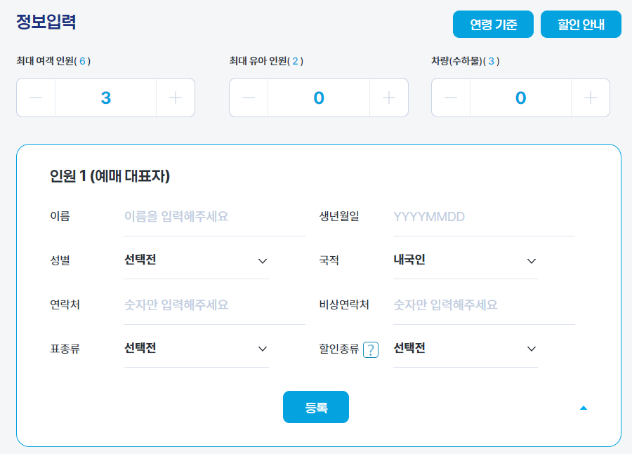Decrease the 최대 여객 인원 count with minus
The width and height of the screenshot is (632, 454).
point(35,98)
